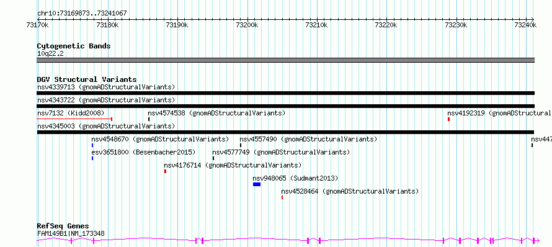Click the chr10:73169873..73241067 coordinate label
The image size is (552, 247).
(82, 14)
